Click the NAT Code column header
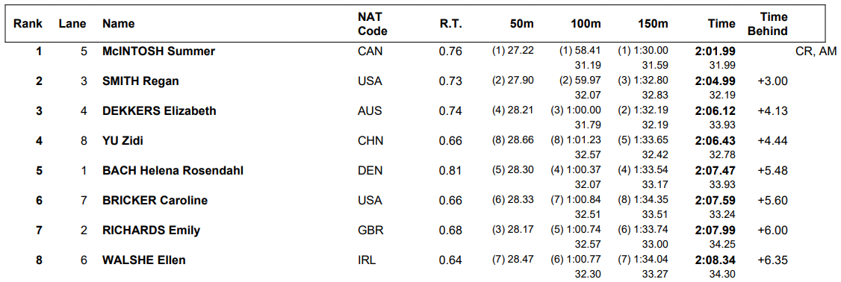The height and width of the screenshot is (282, 841). 373,24
